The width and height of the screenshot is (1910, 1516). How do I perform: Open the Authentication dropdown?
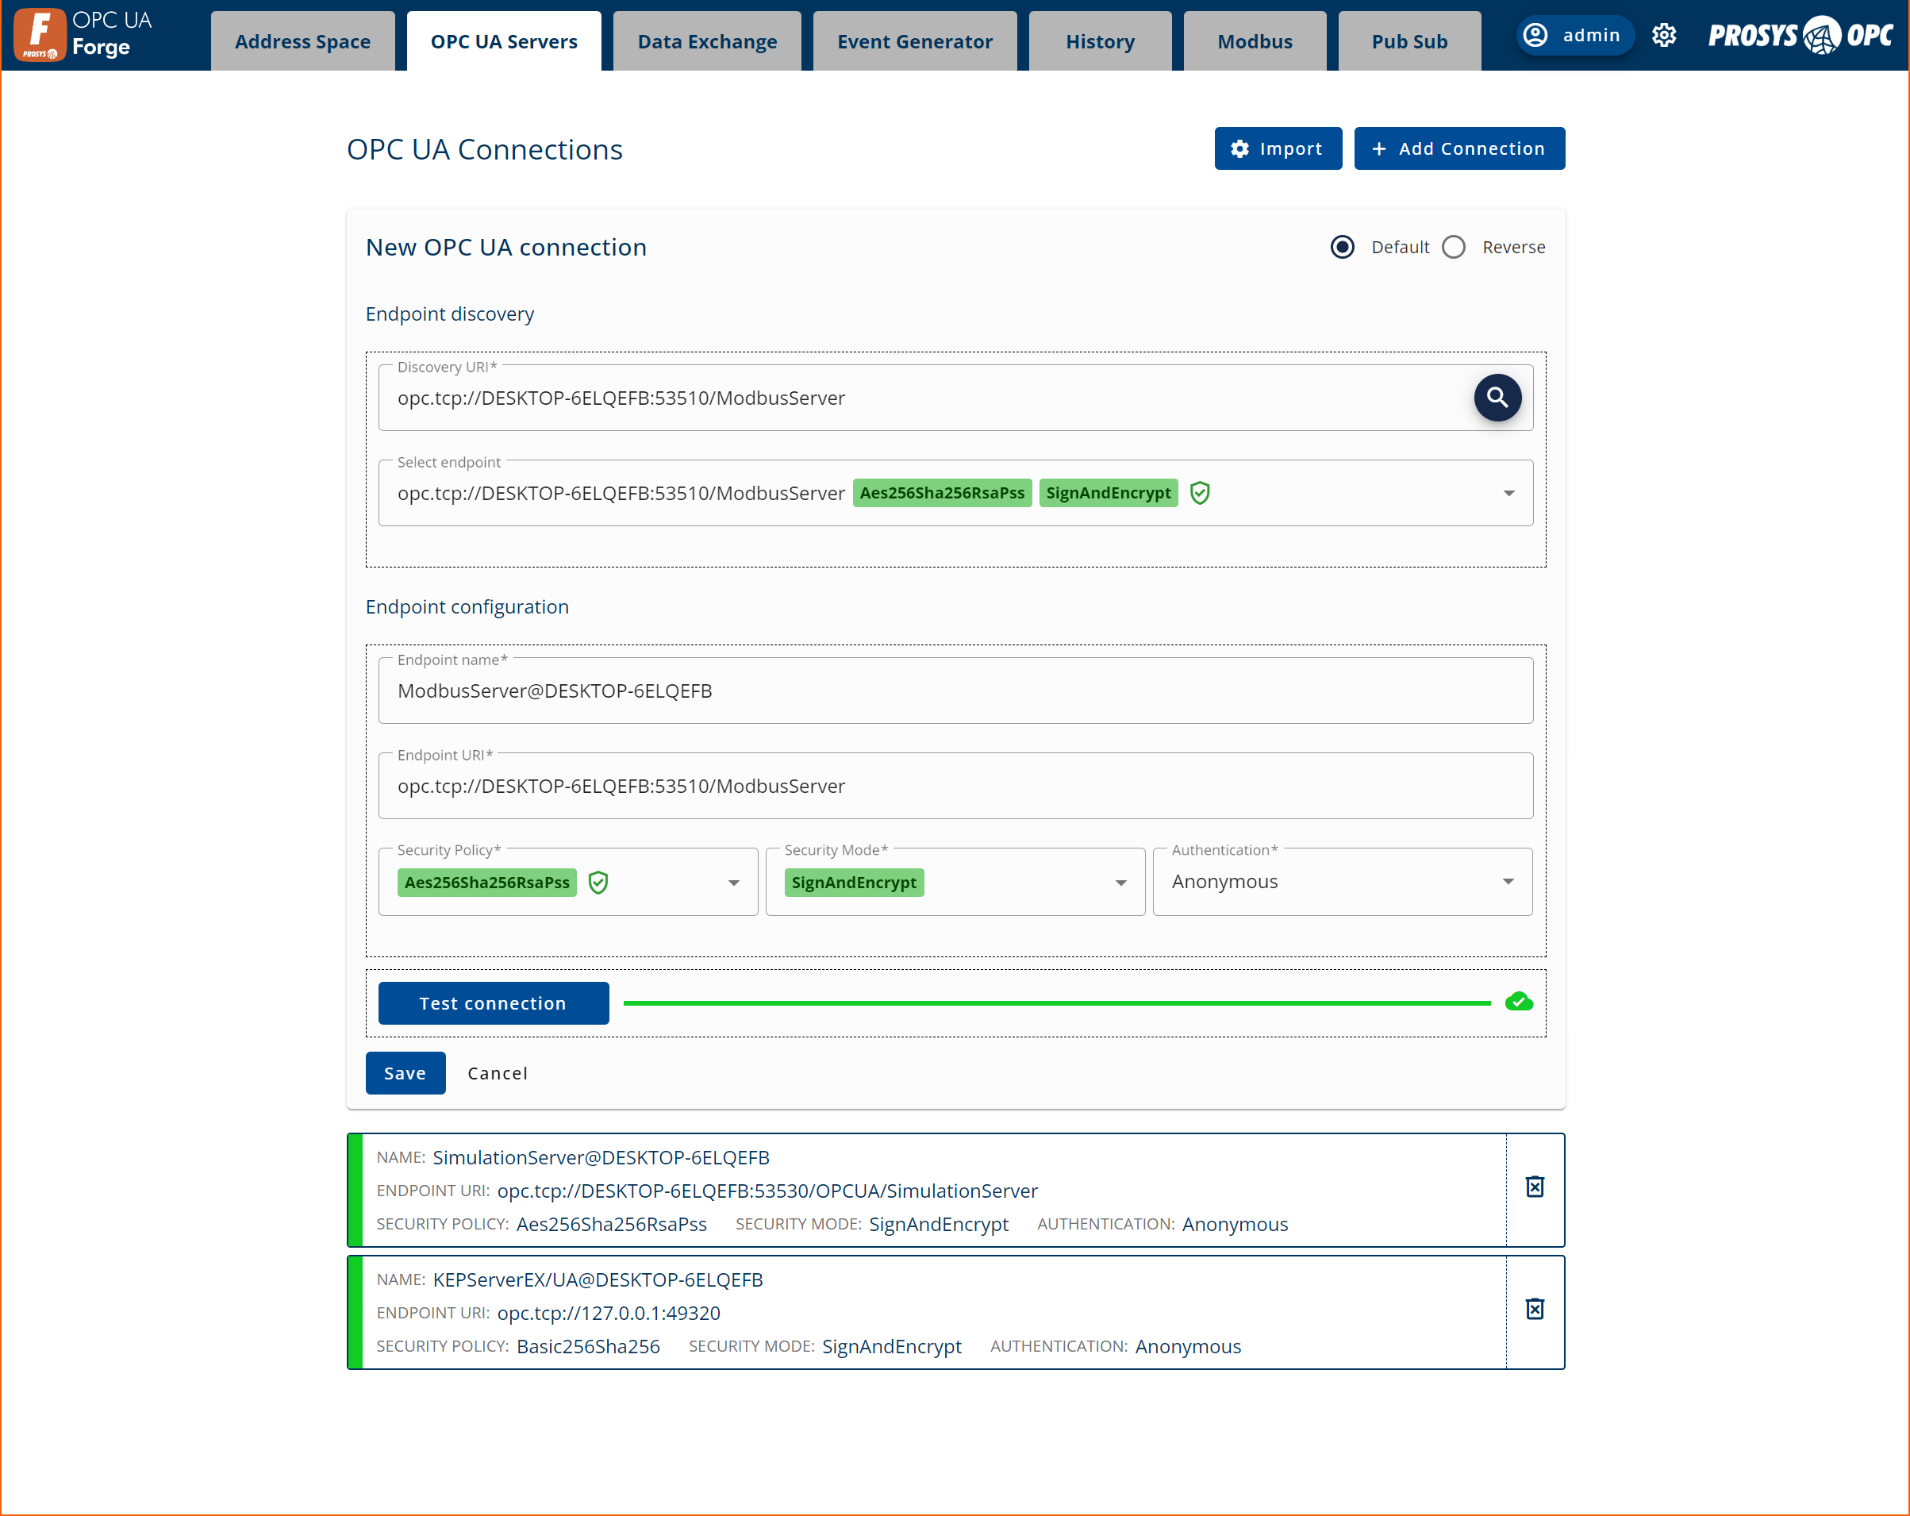(x=1508, y=882)
